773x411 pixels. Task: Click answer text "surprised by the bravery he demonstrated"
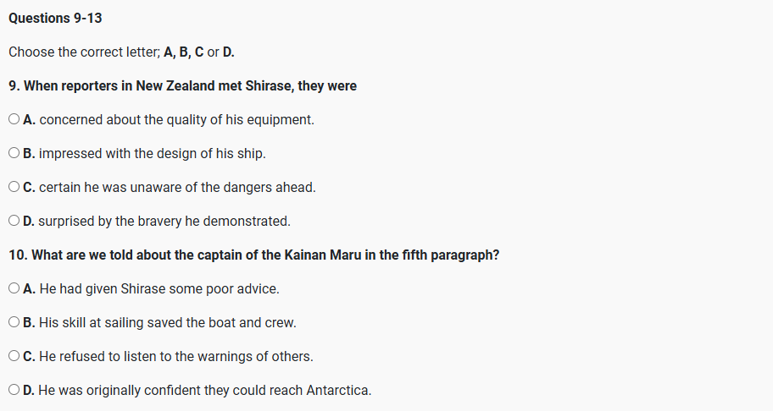(164, 222)
